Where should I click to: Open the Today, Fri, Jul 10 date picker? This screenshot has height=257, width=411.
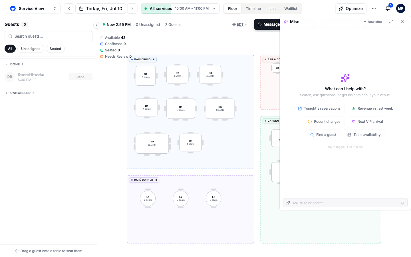(101, 9)
